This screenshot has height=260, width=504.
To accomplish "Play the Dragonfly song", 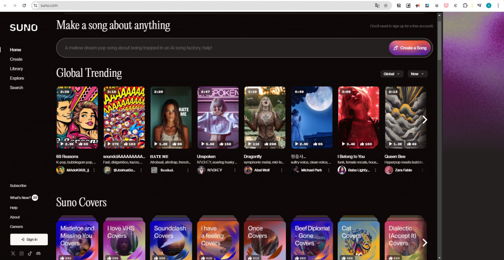I will (x=254, y=144).
